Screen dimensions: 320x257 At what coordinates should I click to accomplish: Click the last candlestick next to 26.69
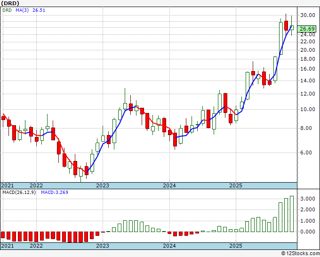click(291, 27)
